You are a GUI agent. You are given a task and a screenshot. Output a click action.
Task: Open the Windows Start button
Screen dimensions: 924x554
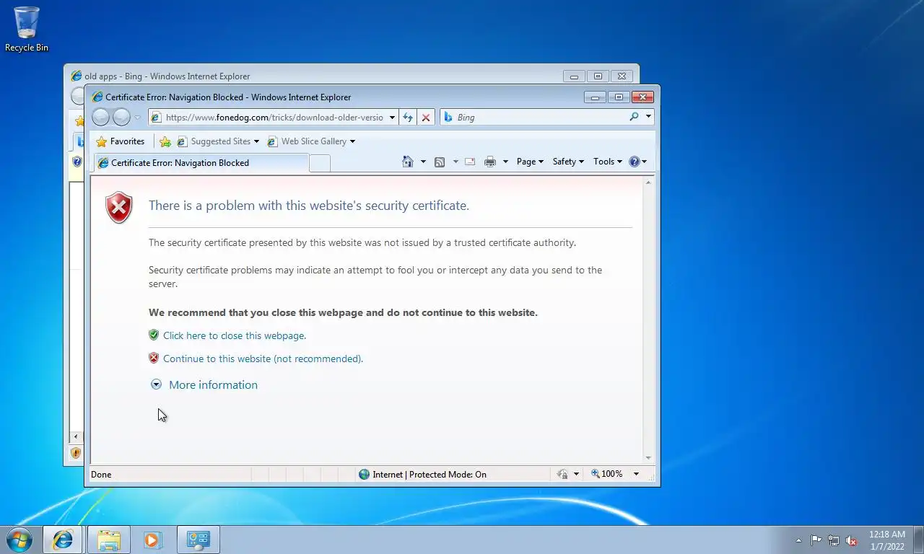click(19, 540)
